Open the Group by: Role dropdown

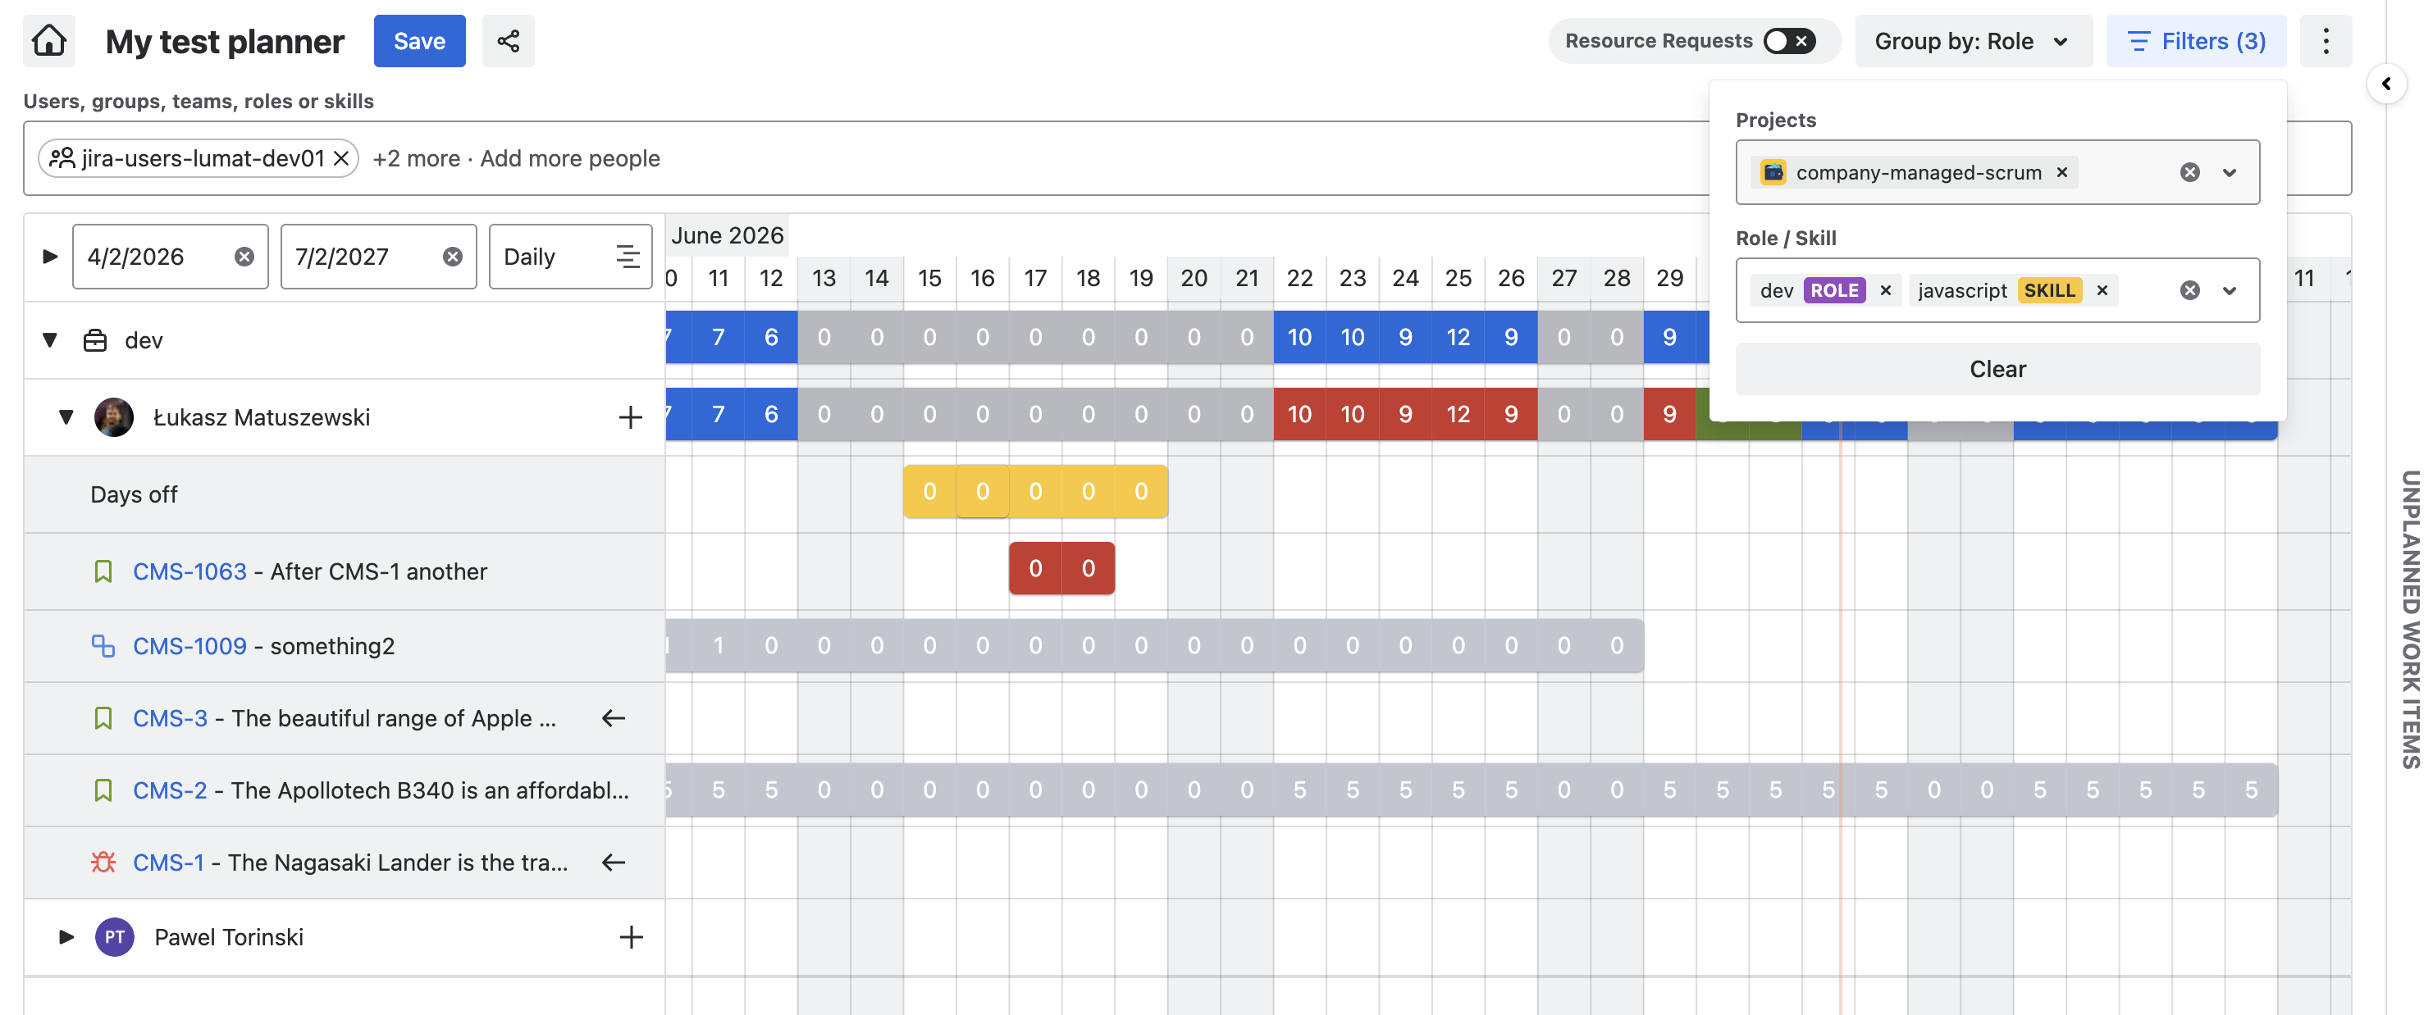tap(1973, 41)
